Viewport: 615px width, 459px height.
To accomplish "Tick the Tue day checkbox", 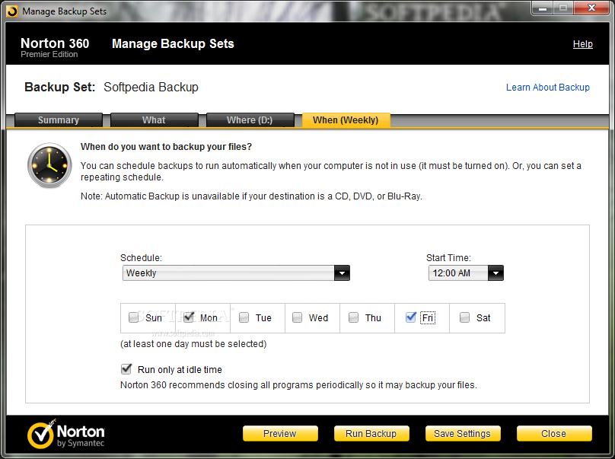I will point(244,317).
